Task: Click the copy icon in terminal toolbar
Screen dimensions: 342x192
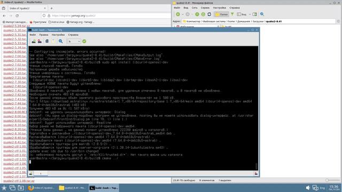Action: point(47,41)
